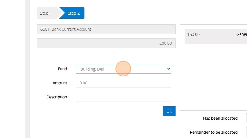This screenshot has width=247, height=138.
Task: Open the Fund dropdown showing Building, Des
Action: pos(121,69)
